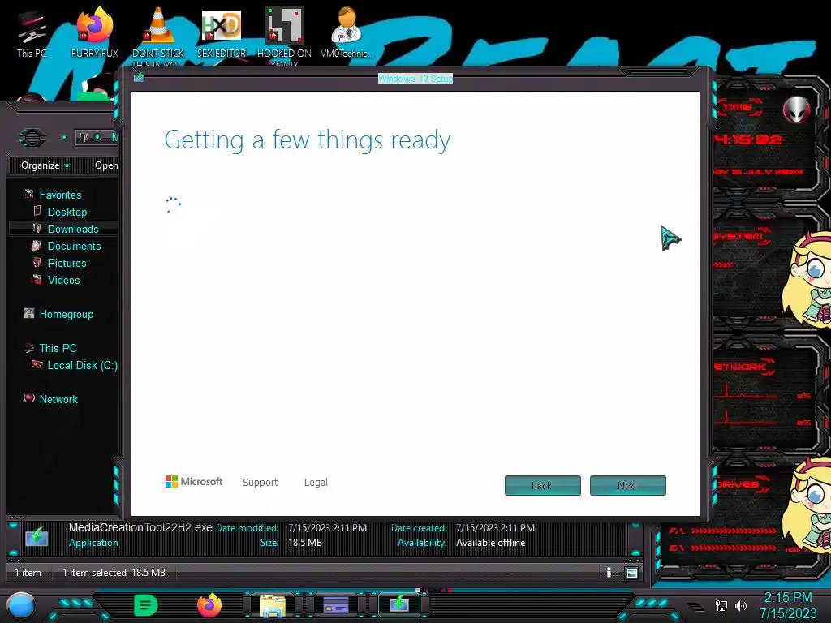This screenshot has width=831, height=623.
Task: Click the '18.5 MB' size value in details pane
Action: coord(305,543)
